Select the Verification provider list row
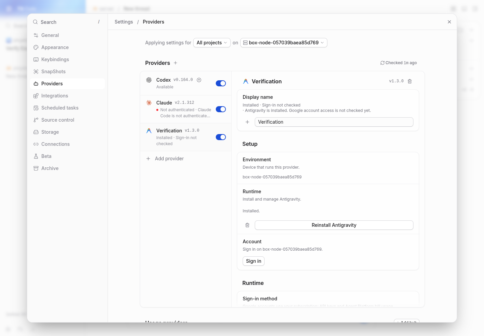This screenshot has height=336, width=484. (x=186, y=137)
